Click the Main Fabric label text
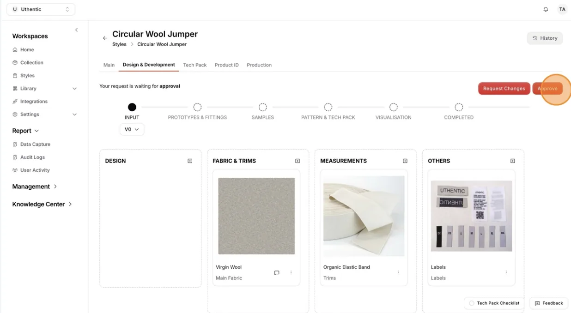Viewport: 571px width, 313px height. click(x=229, y=278)
